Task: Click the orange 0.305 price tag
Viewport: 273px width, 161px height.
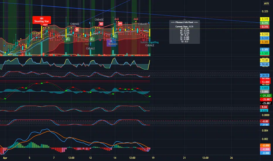Action: point(265,42)
